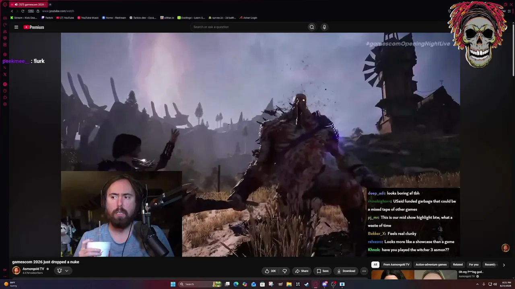Click the video title 'gamescom 2026 just dropped a nuke'

point(45,262)
